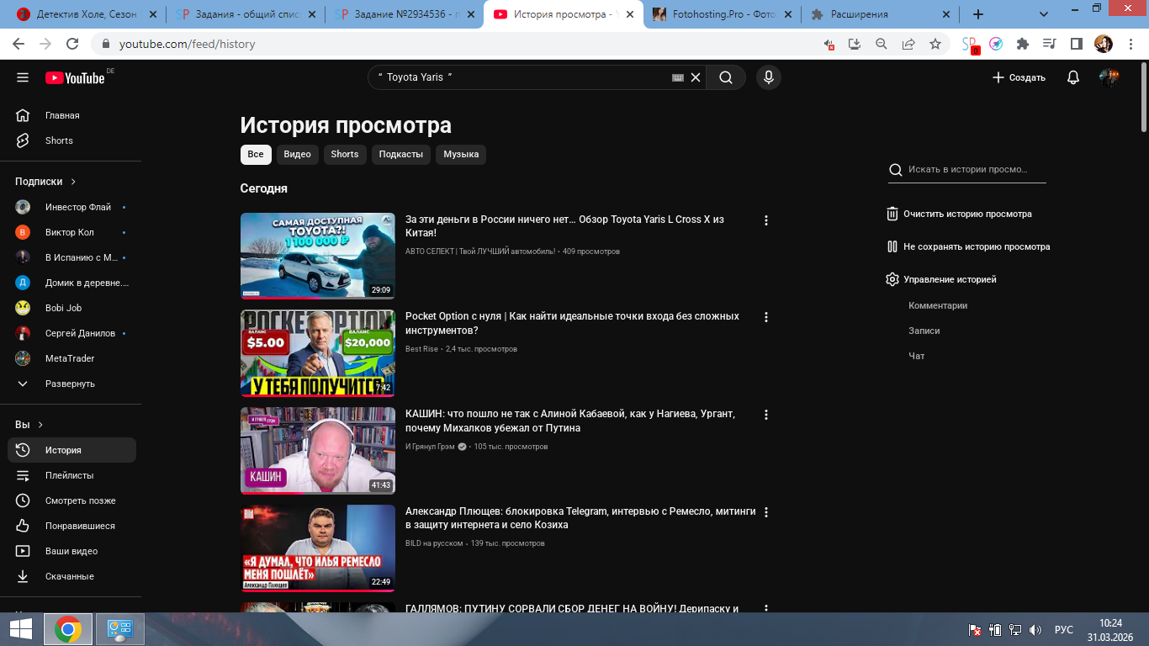
Task: Switch to the Fotohosting.Pro tab
Action: (x=722, y=14)
